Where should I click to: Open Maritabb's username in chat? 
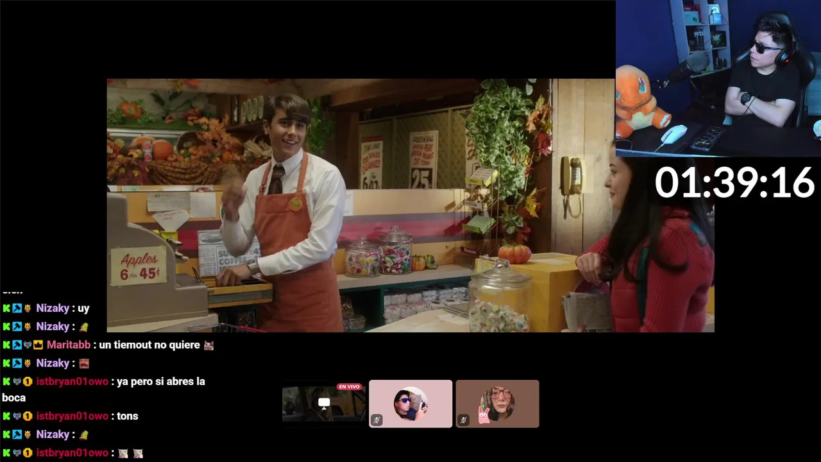(x=69, y=345)
